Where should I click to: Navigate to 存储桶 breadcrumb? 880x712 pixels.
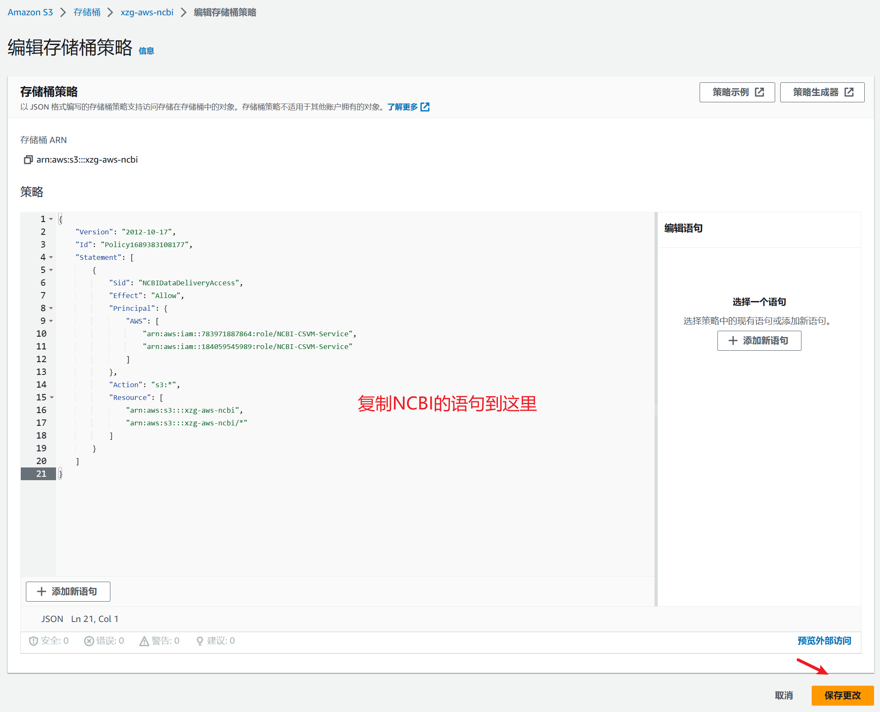pos(87,12)
